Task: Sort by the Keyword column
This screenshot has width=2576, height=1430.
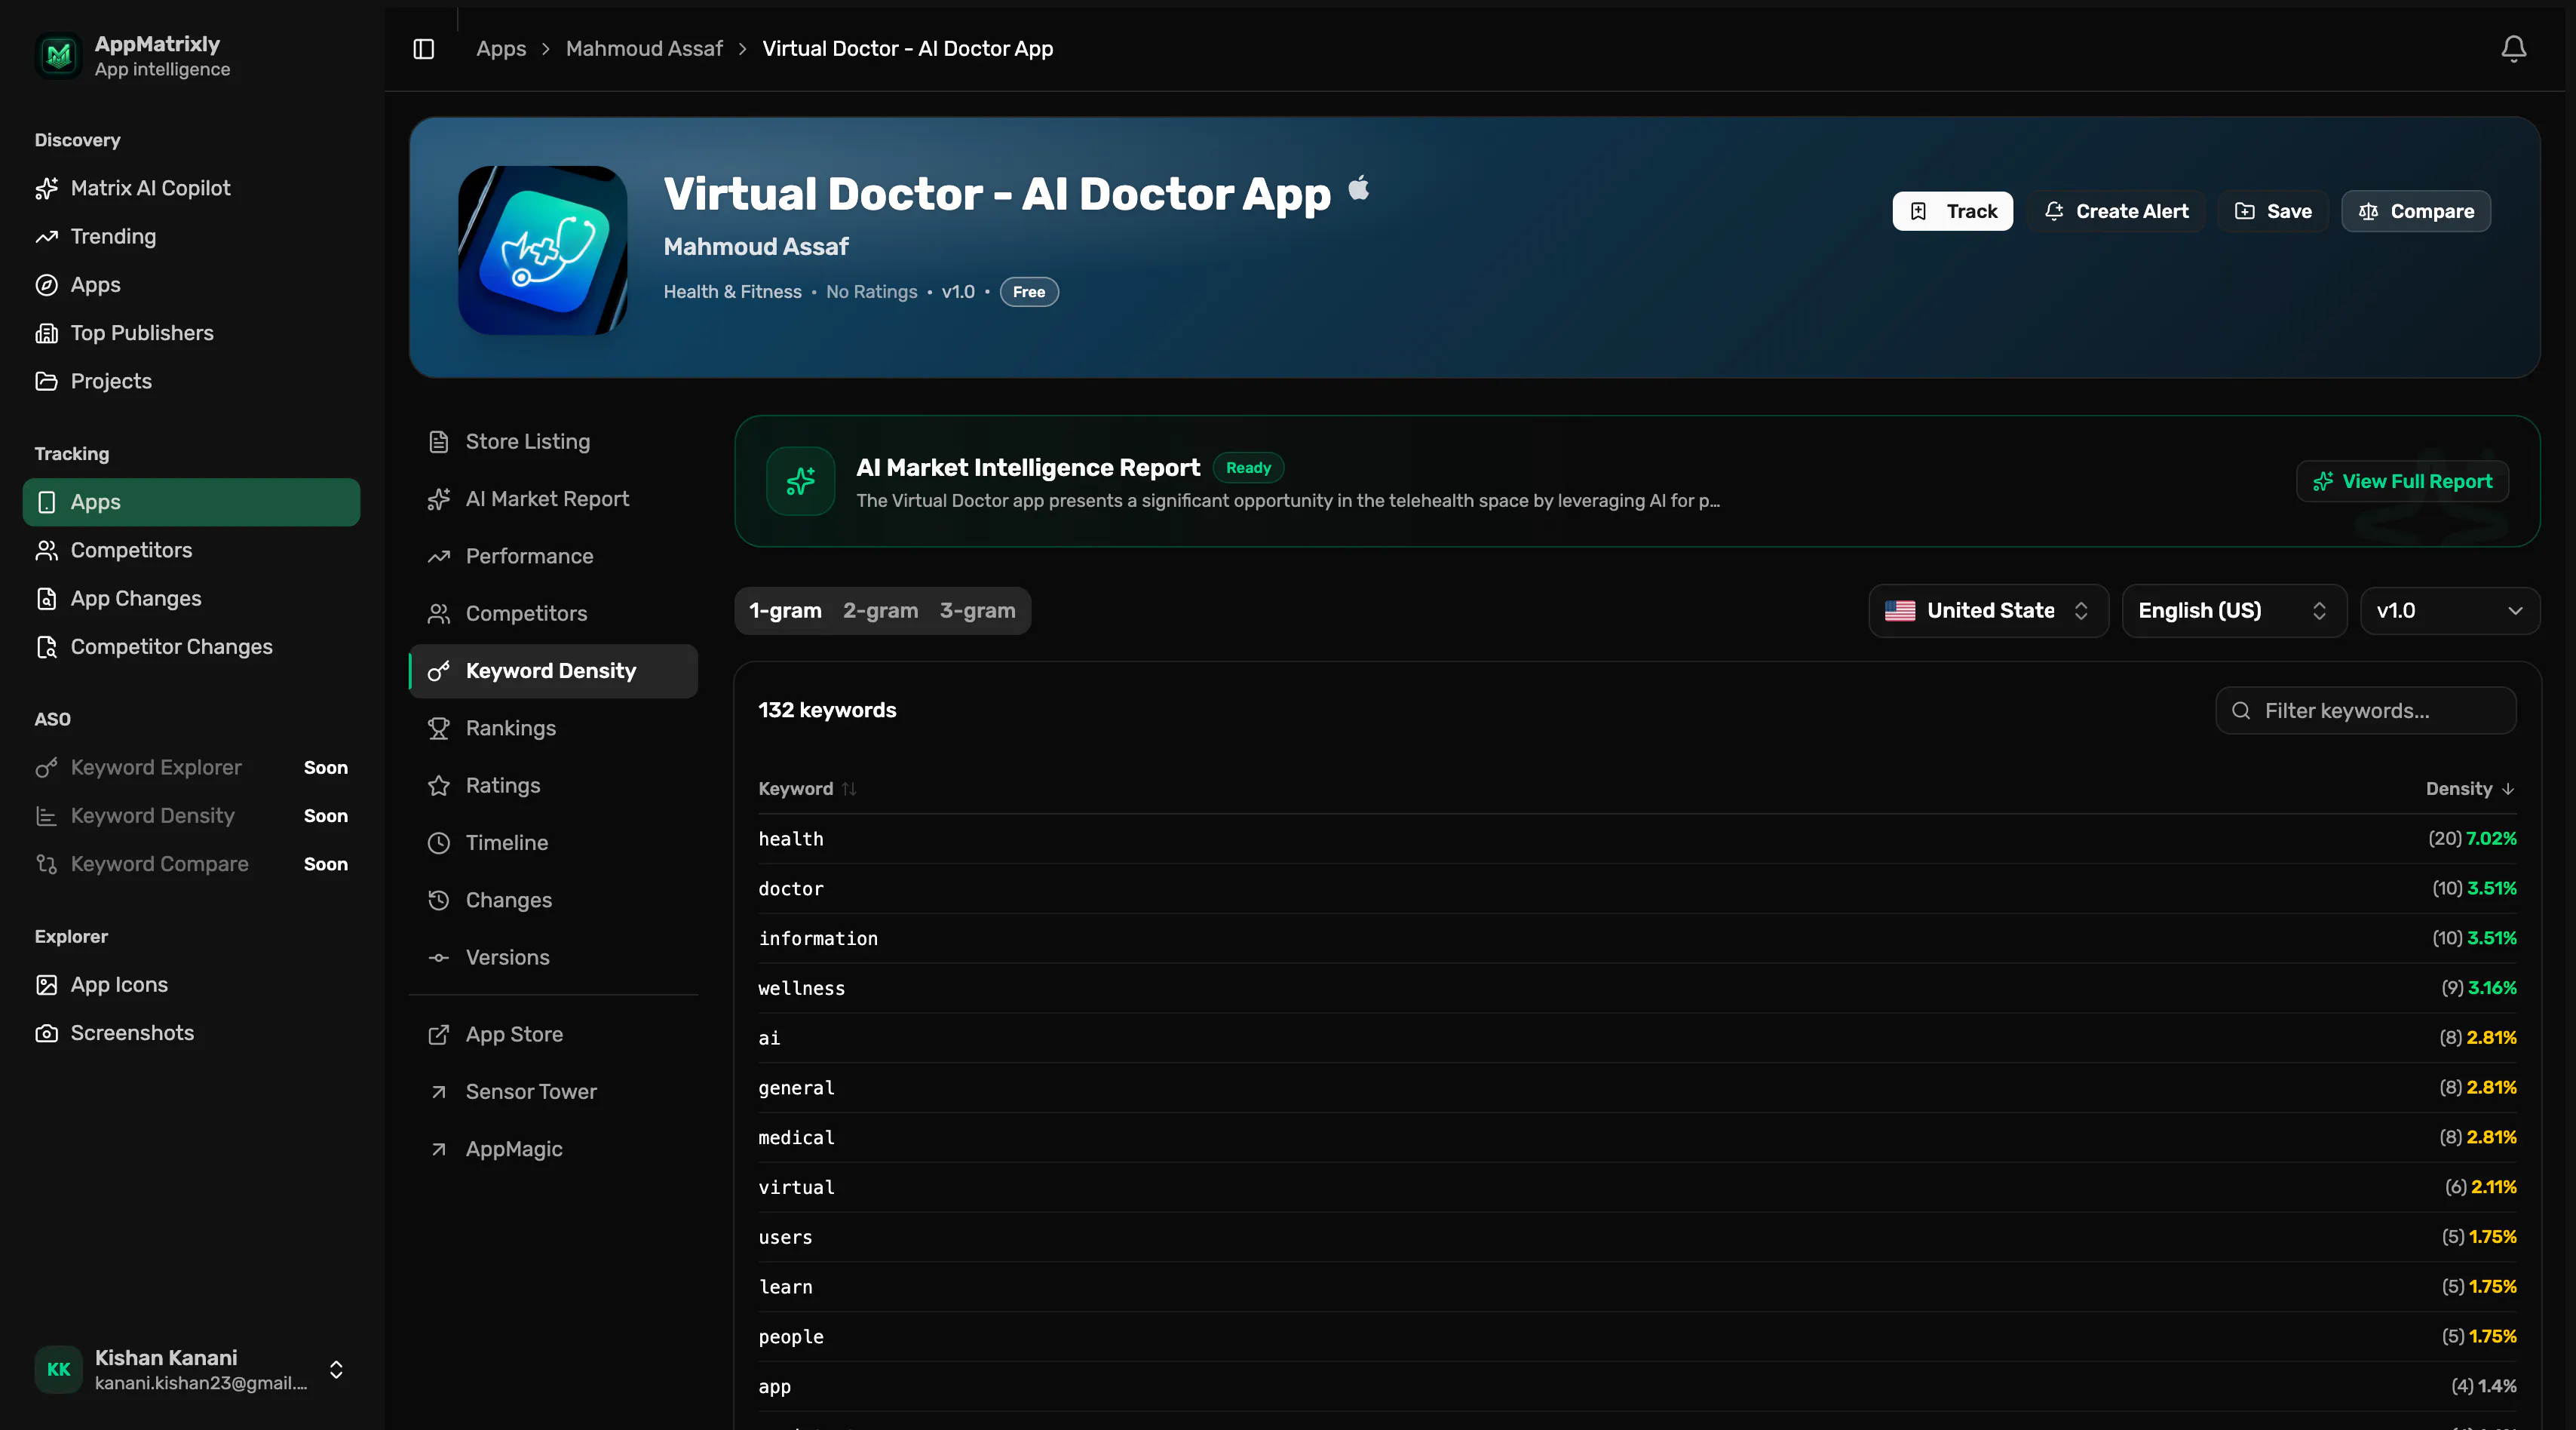Action: pos(806,789)
